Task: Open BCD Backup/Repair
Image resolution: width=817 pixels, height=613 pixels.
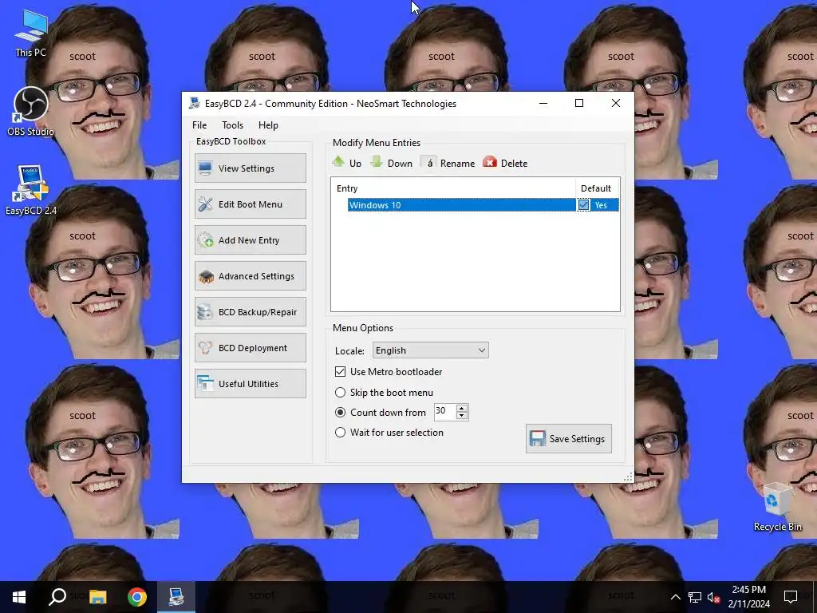Action: (250, 312)
